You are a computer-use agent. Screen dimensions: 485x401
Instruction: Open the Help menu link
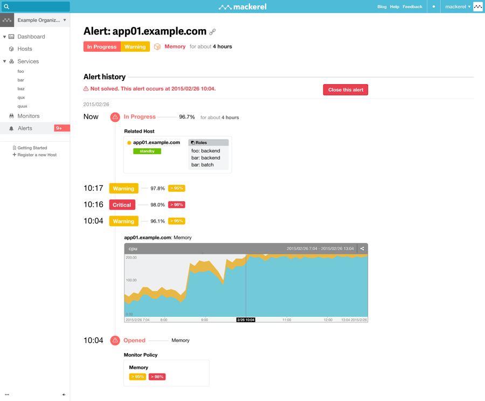tap(394, 7)
